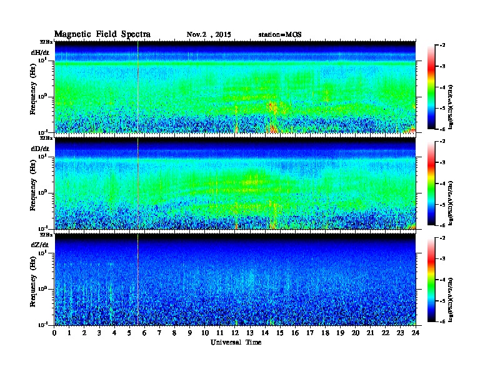Image resolution: width=495 pixels, height=382 pixels.
Task: Click the "13" hour tick label
Action: 250,333
